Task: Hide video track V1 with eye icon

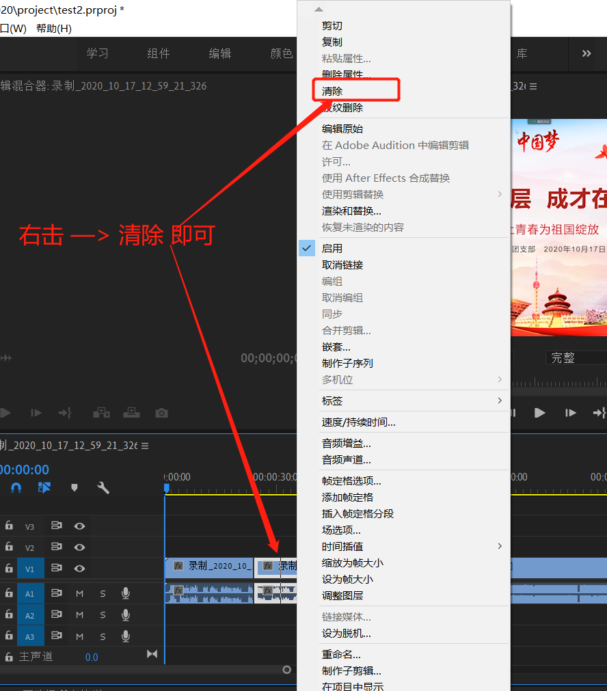Action: tap(79, 569)
